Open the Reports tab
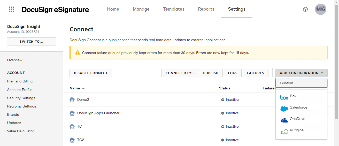 click(206, 9)
